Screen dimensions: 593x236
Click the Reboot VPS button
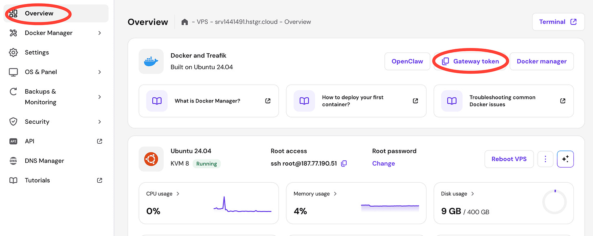pyautogui.click(x=509, y=159)
